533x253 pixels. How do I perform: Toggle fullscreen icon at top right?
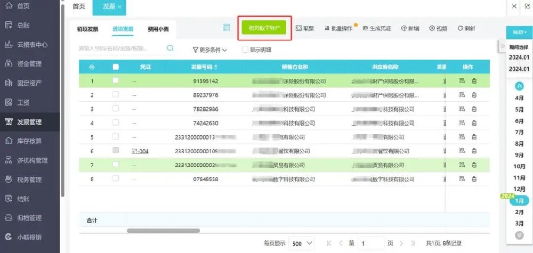(527, 6)
